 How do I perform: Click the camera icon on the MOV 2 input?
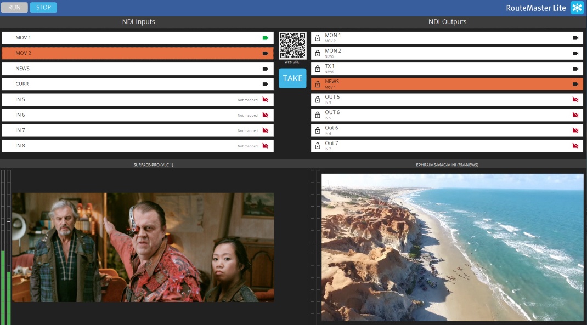pyautogui.click(x=266, y=53)
